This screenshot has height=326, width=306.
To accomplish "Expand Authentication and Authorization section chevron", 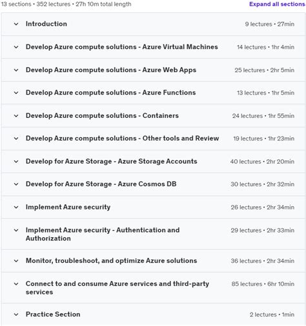I will 16,230.
